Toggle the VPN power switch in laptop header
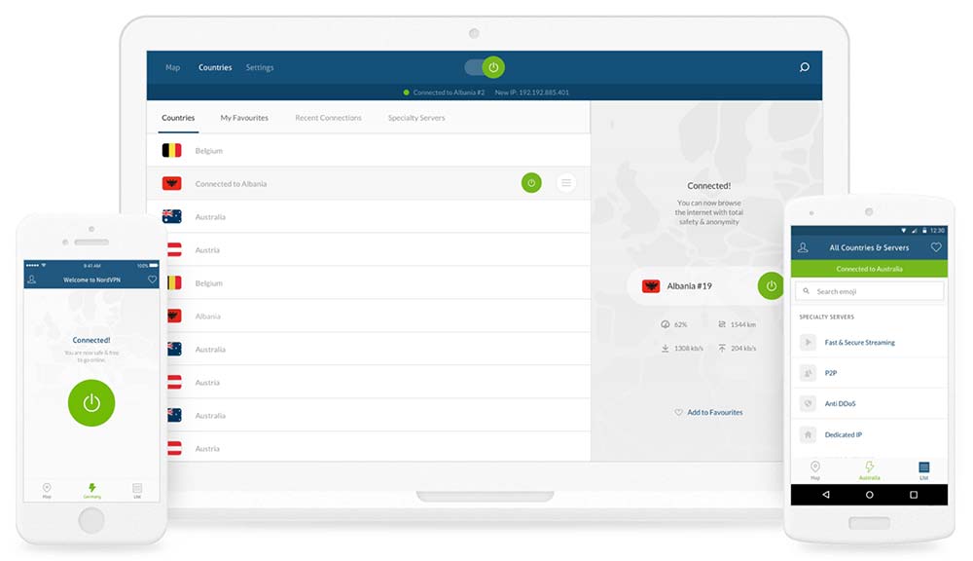 [x=485, y=67]
